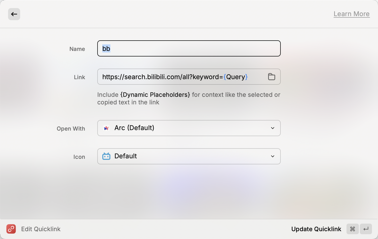
Task: Click the Command key symbol icon
Action: (352, 229)
